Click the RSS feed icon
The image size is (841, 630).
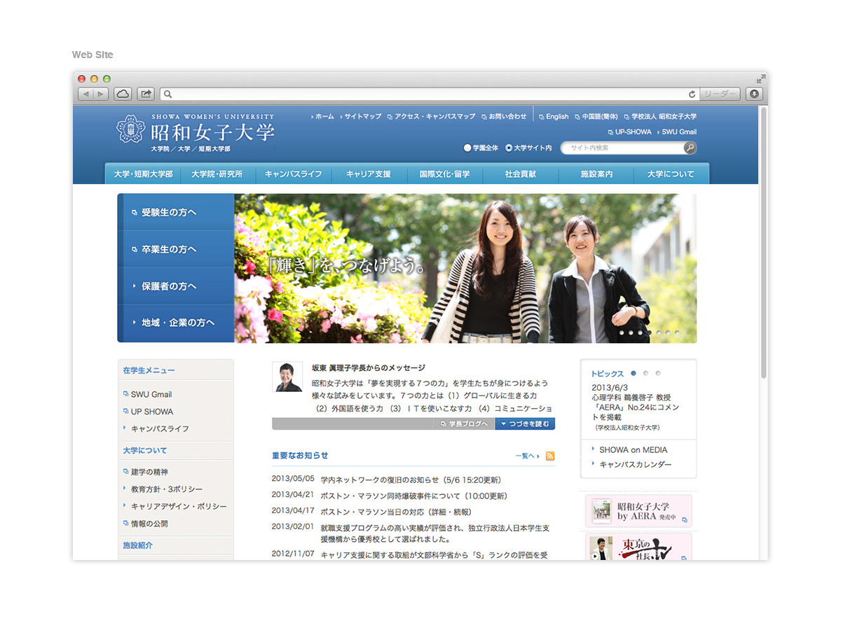pos(550,456)
